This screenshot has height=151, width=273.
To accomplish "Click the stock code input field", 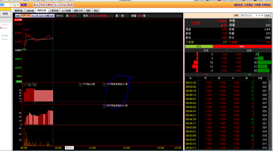I will click(5, 5).
